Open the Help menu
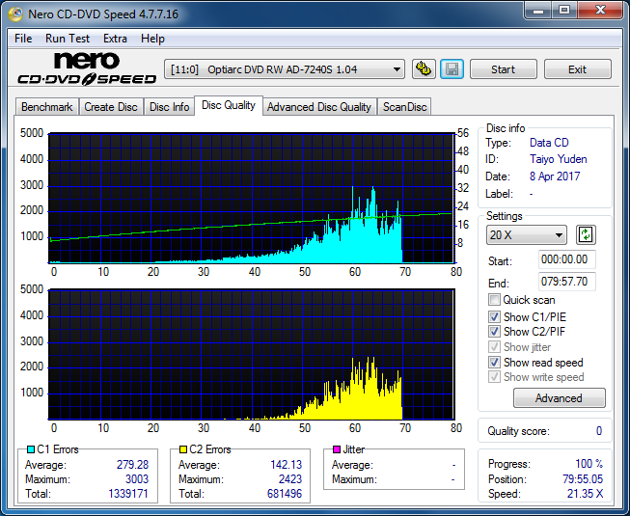Image resolution: width=630 pixels, height=516 pixels. pyautogui.click(x=152, y=39)
